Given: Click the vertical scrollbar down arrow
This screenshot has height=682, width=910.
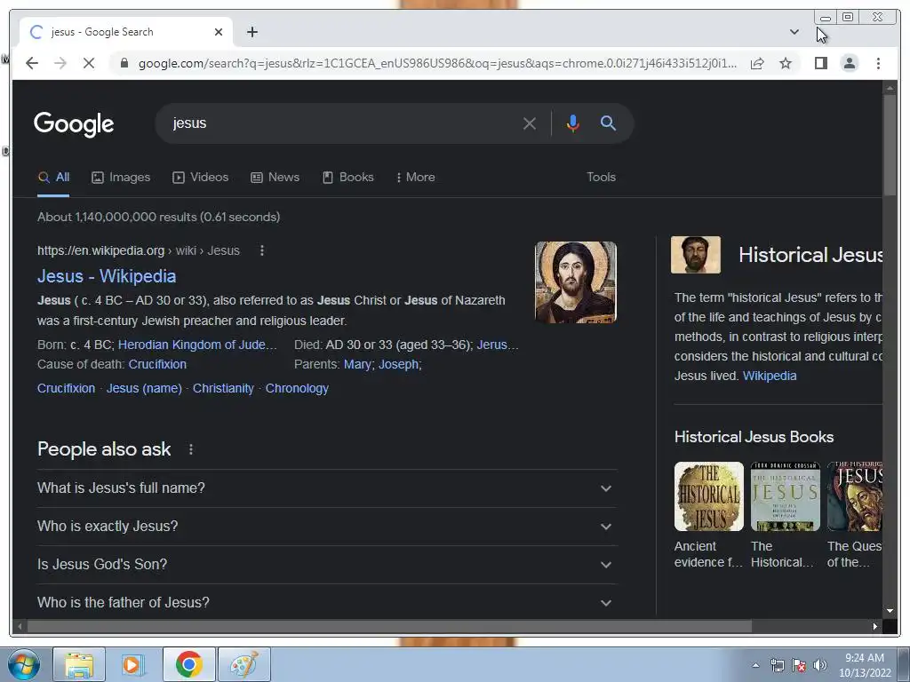Looking at the screenshot, I should point(890,611).
